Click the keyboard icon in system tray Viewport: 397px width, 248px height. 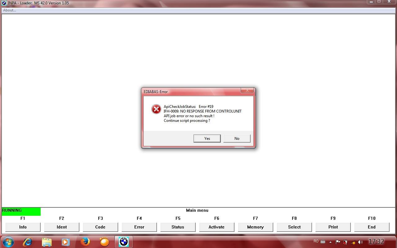(323, 242)
